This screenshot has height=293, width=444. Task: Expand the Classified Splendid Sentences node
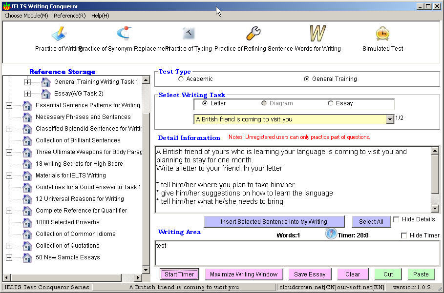[9, 129]
